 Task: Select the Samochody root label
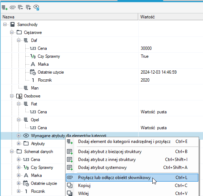pos(28,25)
